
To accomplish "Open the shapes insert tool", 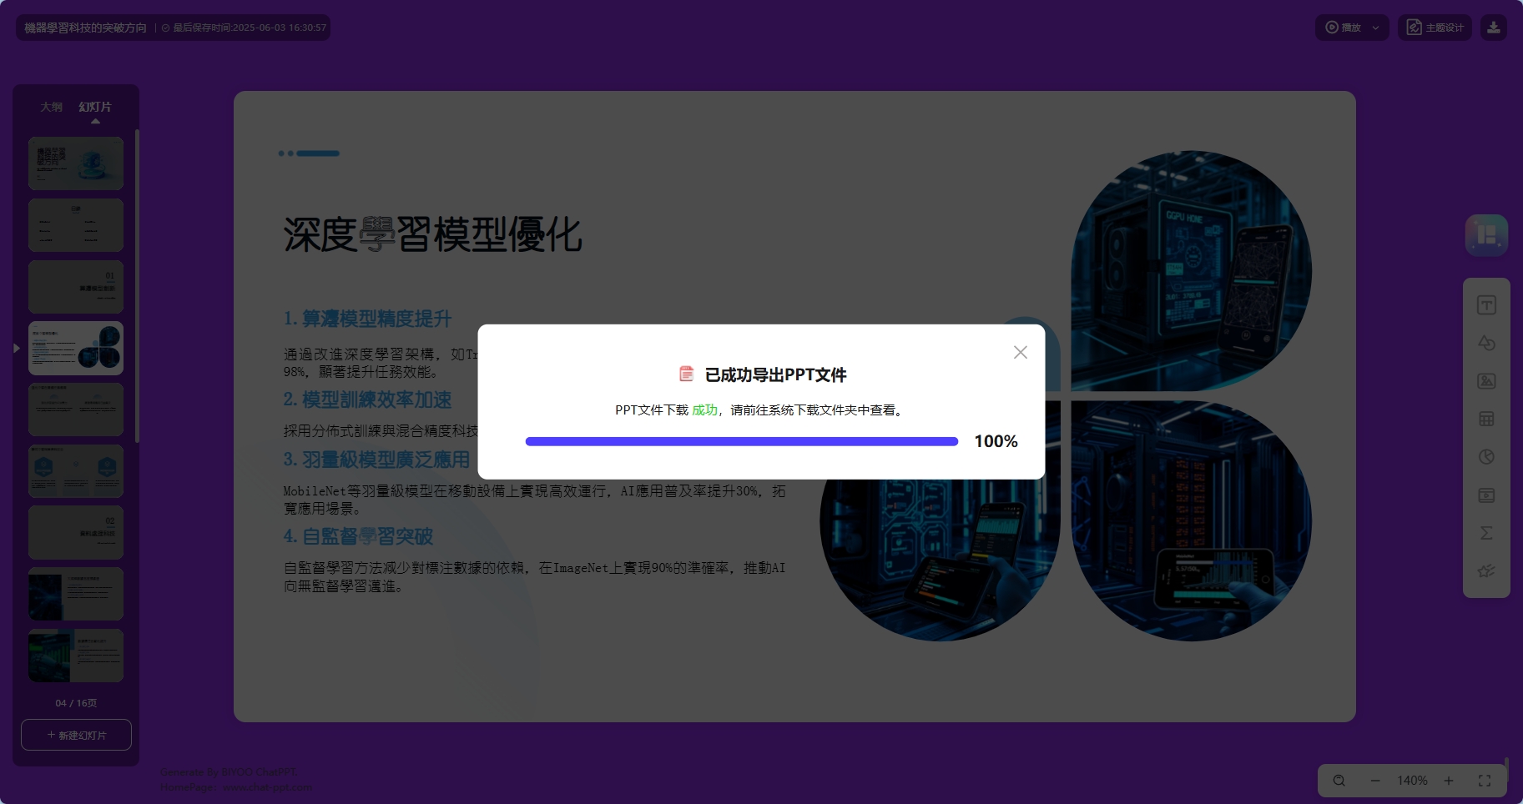I will [1486, 343].
